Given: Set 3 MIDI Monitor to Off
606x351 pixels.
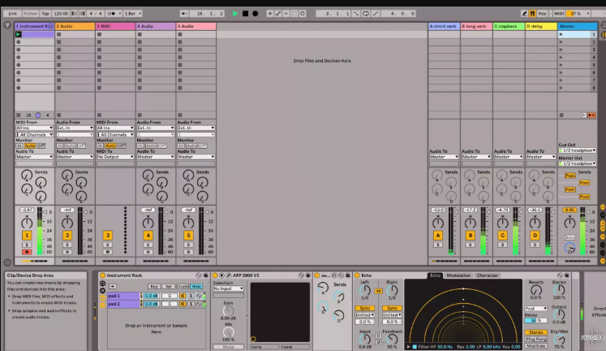Looking at the screenshot, I should (x=122, y=146).
